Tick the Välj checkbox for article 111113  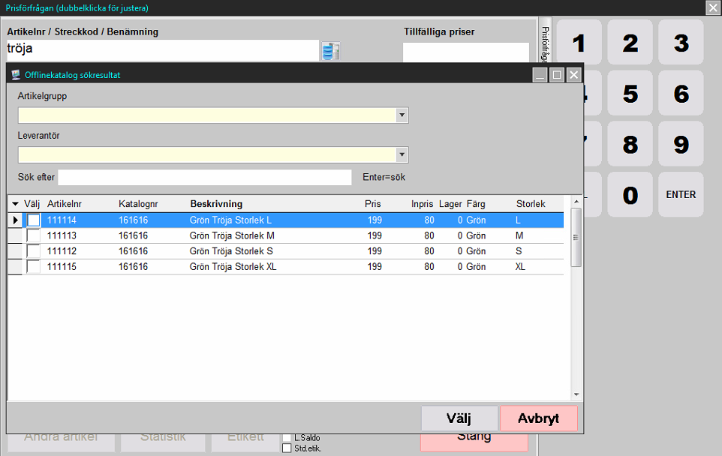[34, 235]
